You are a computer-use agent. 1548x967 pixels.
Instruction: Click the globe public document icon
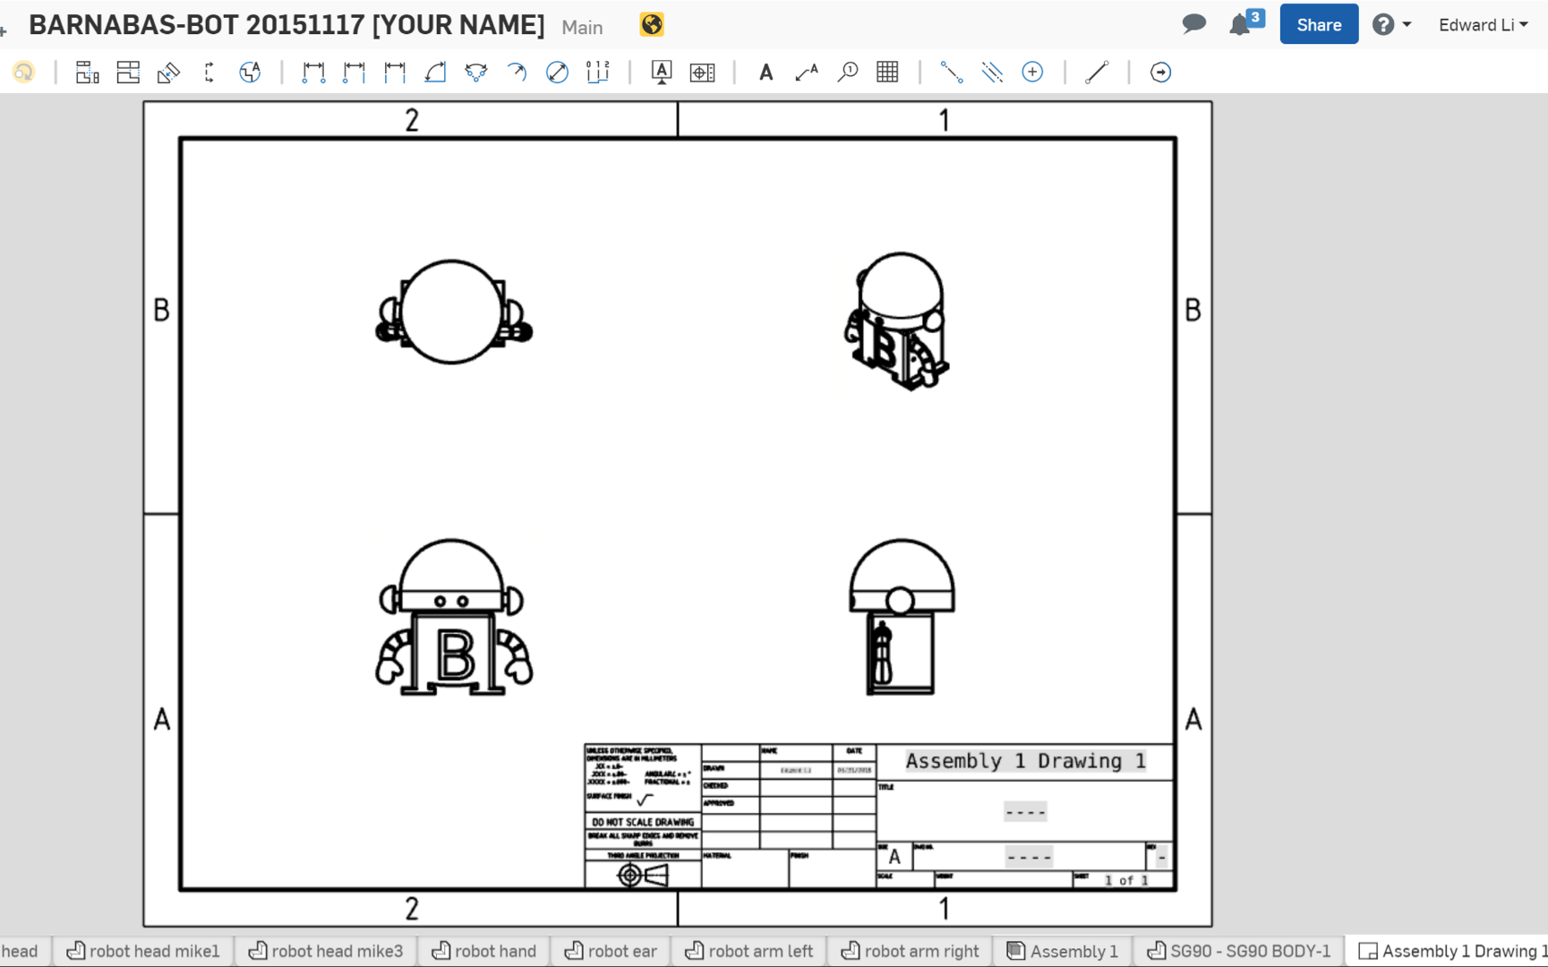(x=652, y=25)
